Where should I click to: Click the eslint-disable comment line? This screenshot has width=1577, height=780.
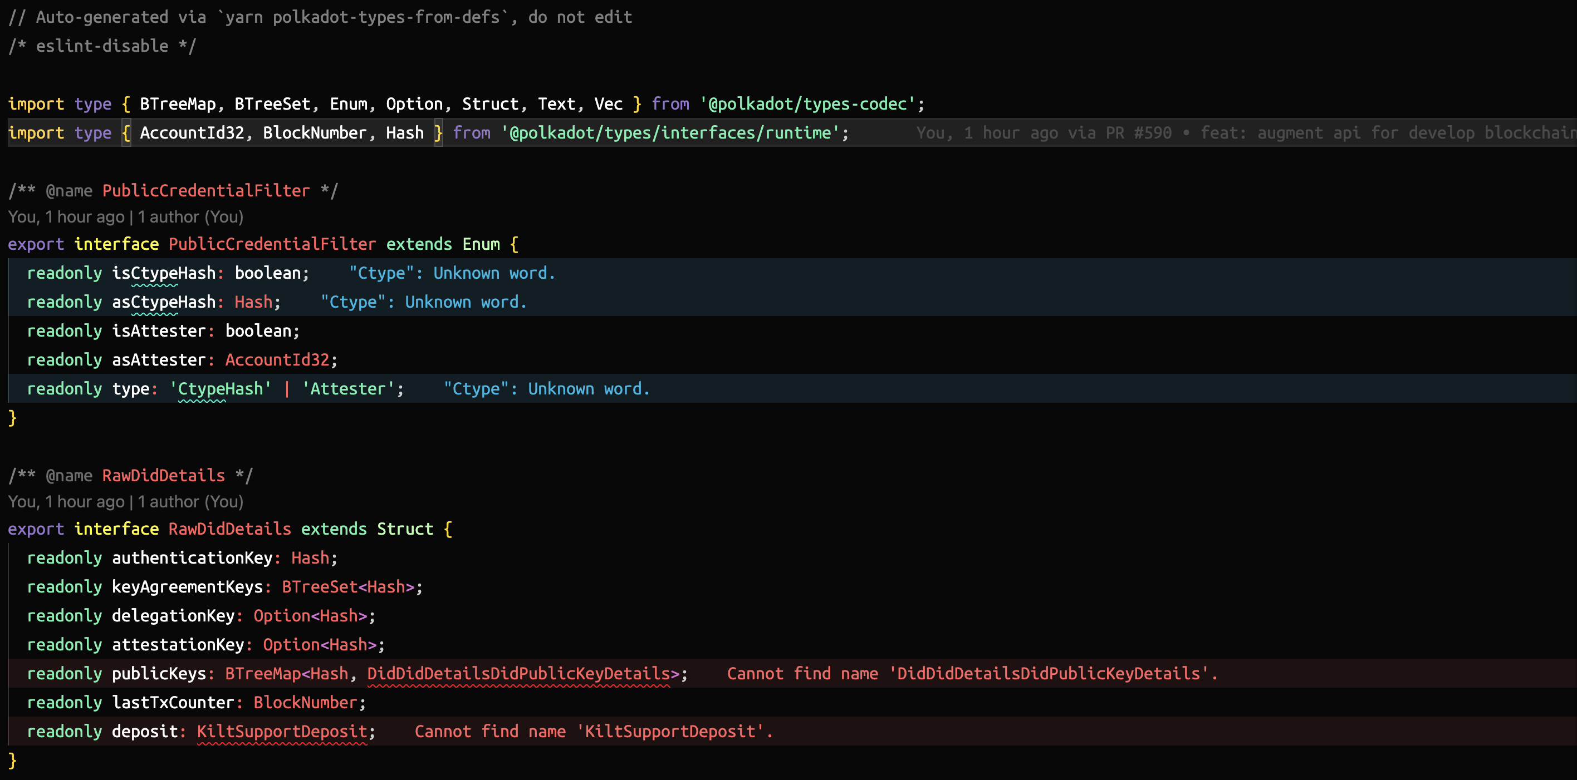tap(102, 46)
